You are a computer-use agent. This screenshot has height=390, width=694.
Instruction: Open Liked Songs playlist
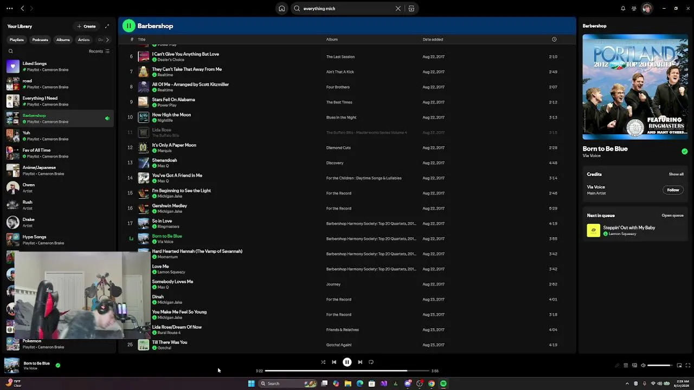coord(59,67)
